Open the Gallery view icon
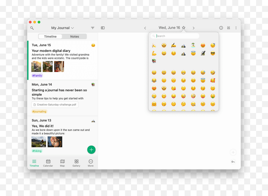The image size is (268, 196). (76, 162)
